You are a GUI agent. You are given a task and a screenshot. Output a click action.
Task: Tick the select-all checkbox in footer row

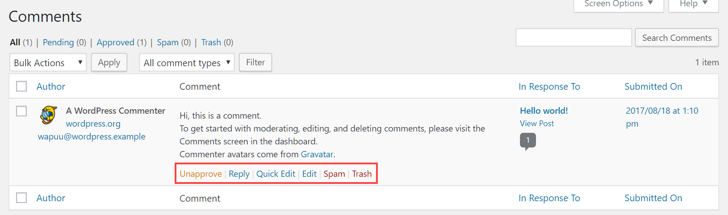(21, 198)
